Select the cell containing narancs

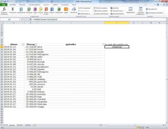[x=71, y=84]
